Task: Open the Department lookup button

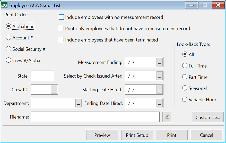Action: [x=79, y=103]
